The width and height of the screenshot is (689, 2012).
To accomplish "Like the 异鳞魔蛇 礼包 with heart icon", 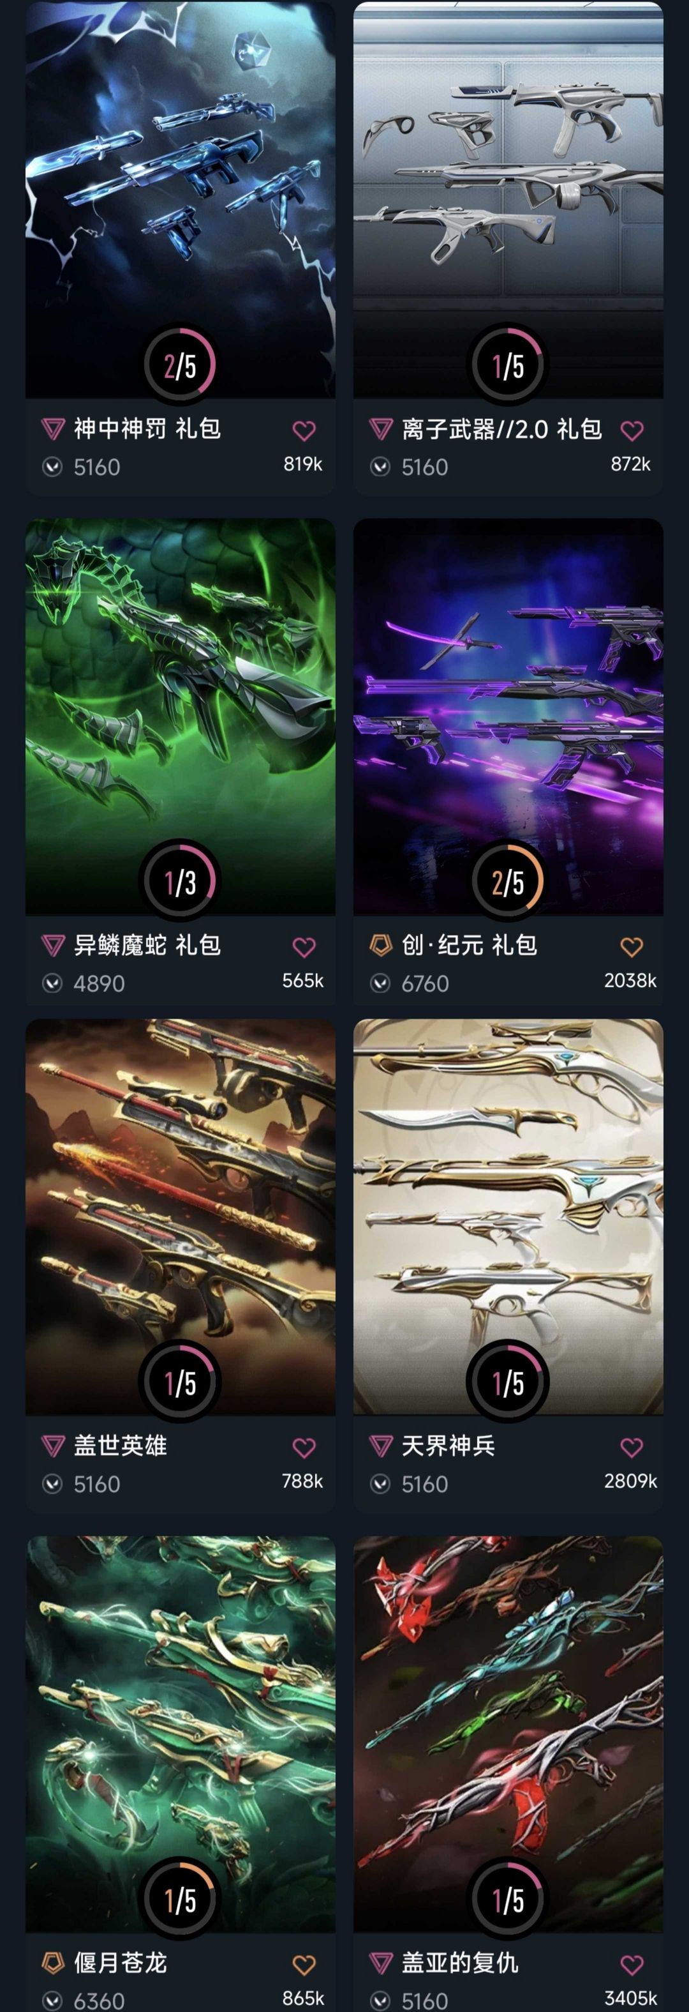I will pyautogui.click(x=304, y=948).
